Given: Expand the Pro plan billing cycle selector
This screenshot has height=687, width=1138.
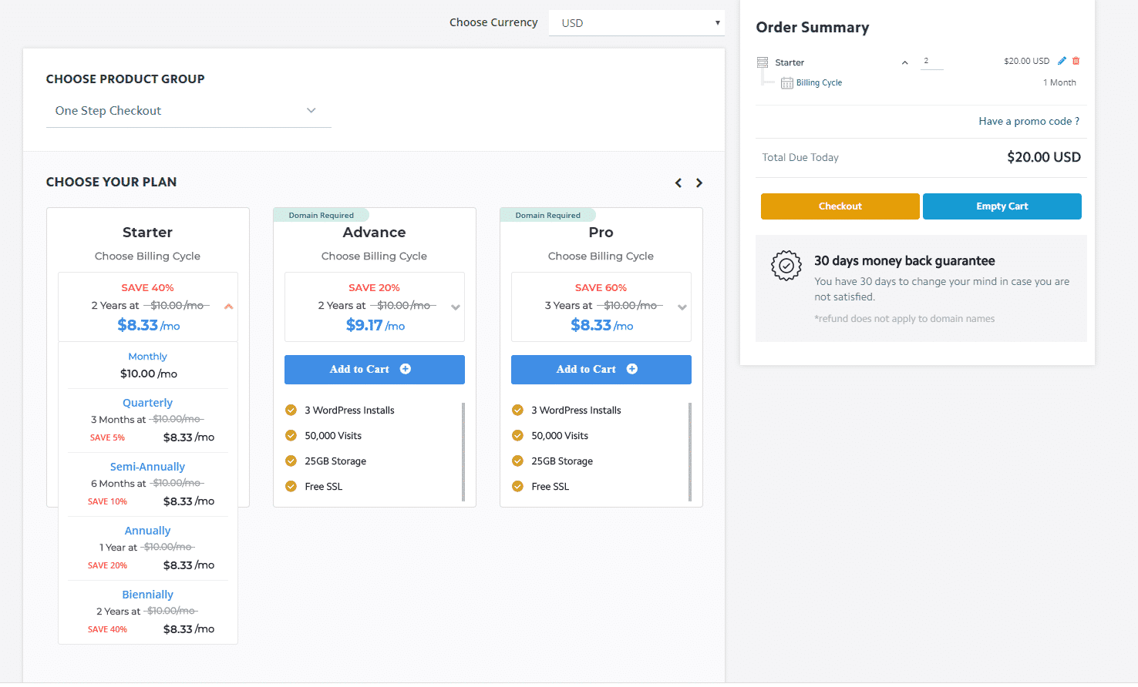Looking at the screenshot, I should (x=682, y=307).
